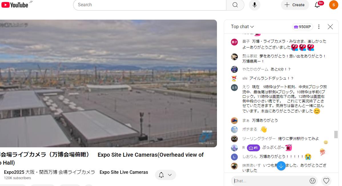Viewport: 342px width, 186px height.
Task: Open the emoji picker in chat
Action: click(313, 181)
